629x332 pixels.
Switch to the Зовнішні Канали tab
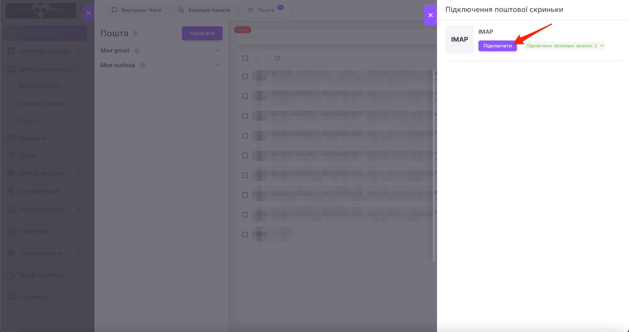tap(204, 10)
